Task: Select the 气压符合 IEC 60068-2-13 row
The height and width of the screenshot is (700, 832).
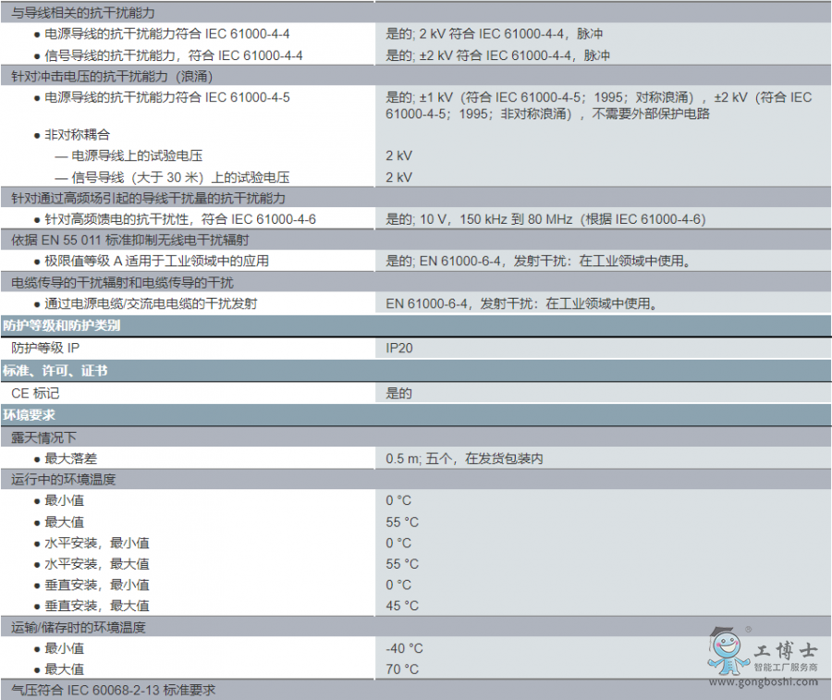Action: pos(116,690)
